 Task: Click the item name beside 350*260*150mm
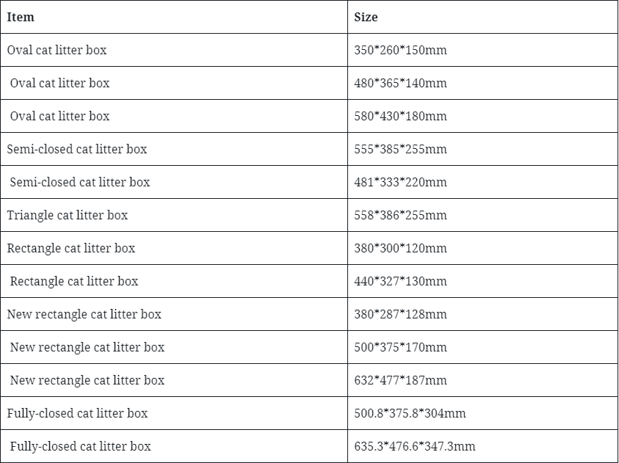[57, 50]
